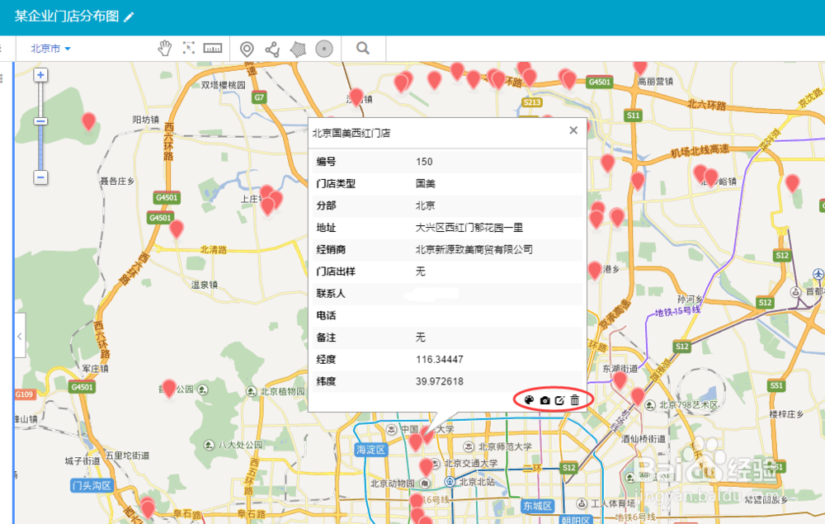Viewport: 825px width, 524px height.
Task: Click the store marker at 东湖街道
Action: [x=620, y=380]
